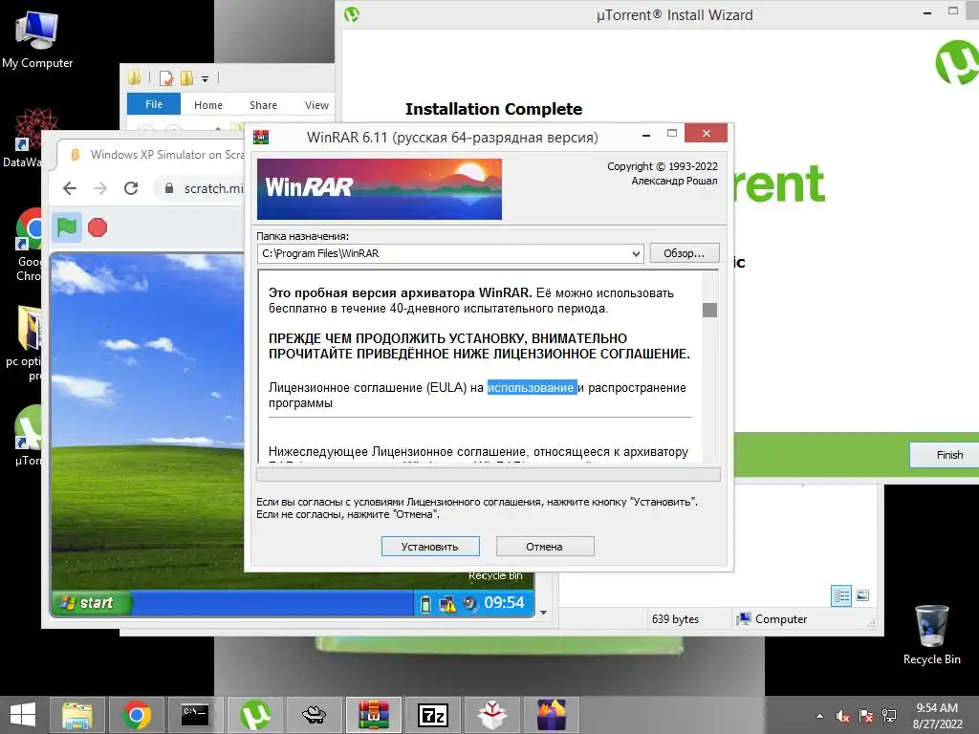
Task: Click the Scratch green flag to start
Action: 67,227
